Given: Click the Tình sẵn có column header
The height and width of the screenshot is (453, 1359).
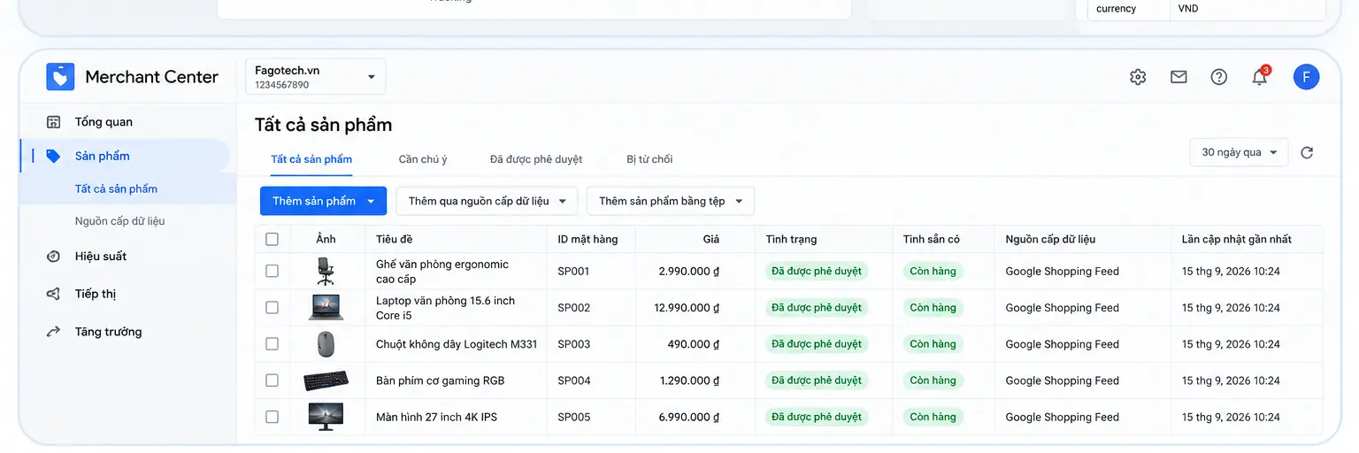Looking at the screenshot, I should click(931, 239).
